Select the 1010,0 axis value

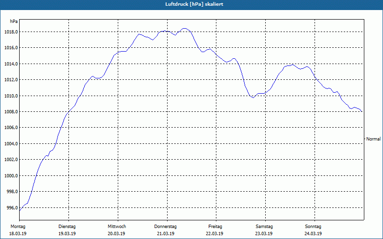(11, 96)
